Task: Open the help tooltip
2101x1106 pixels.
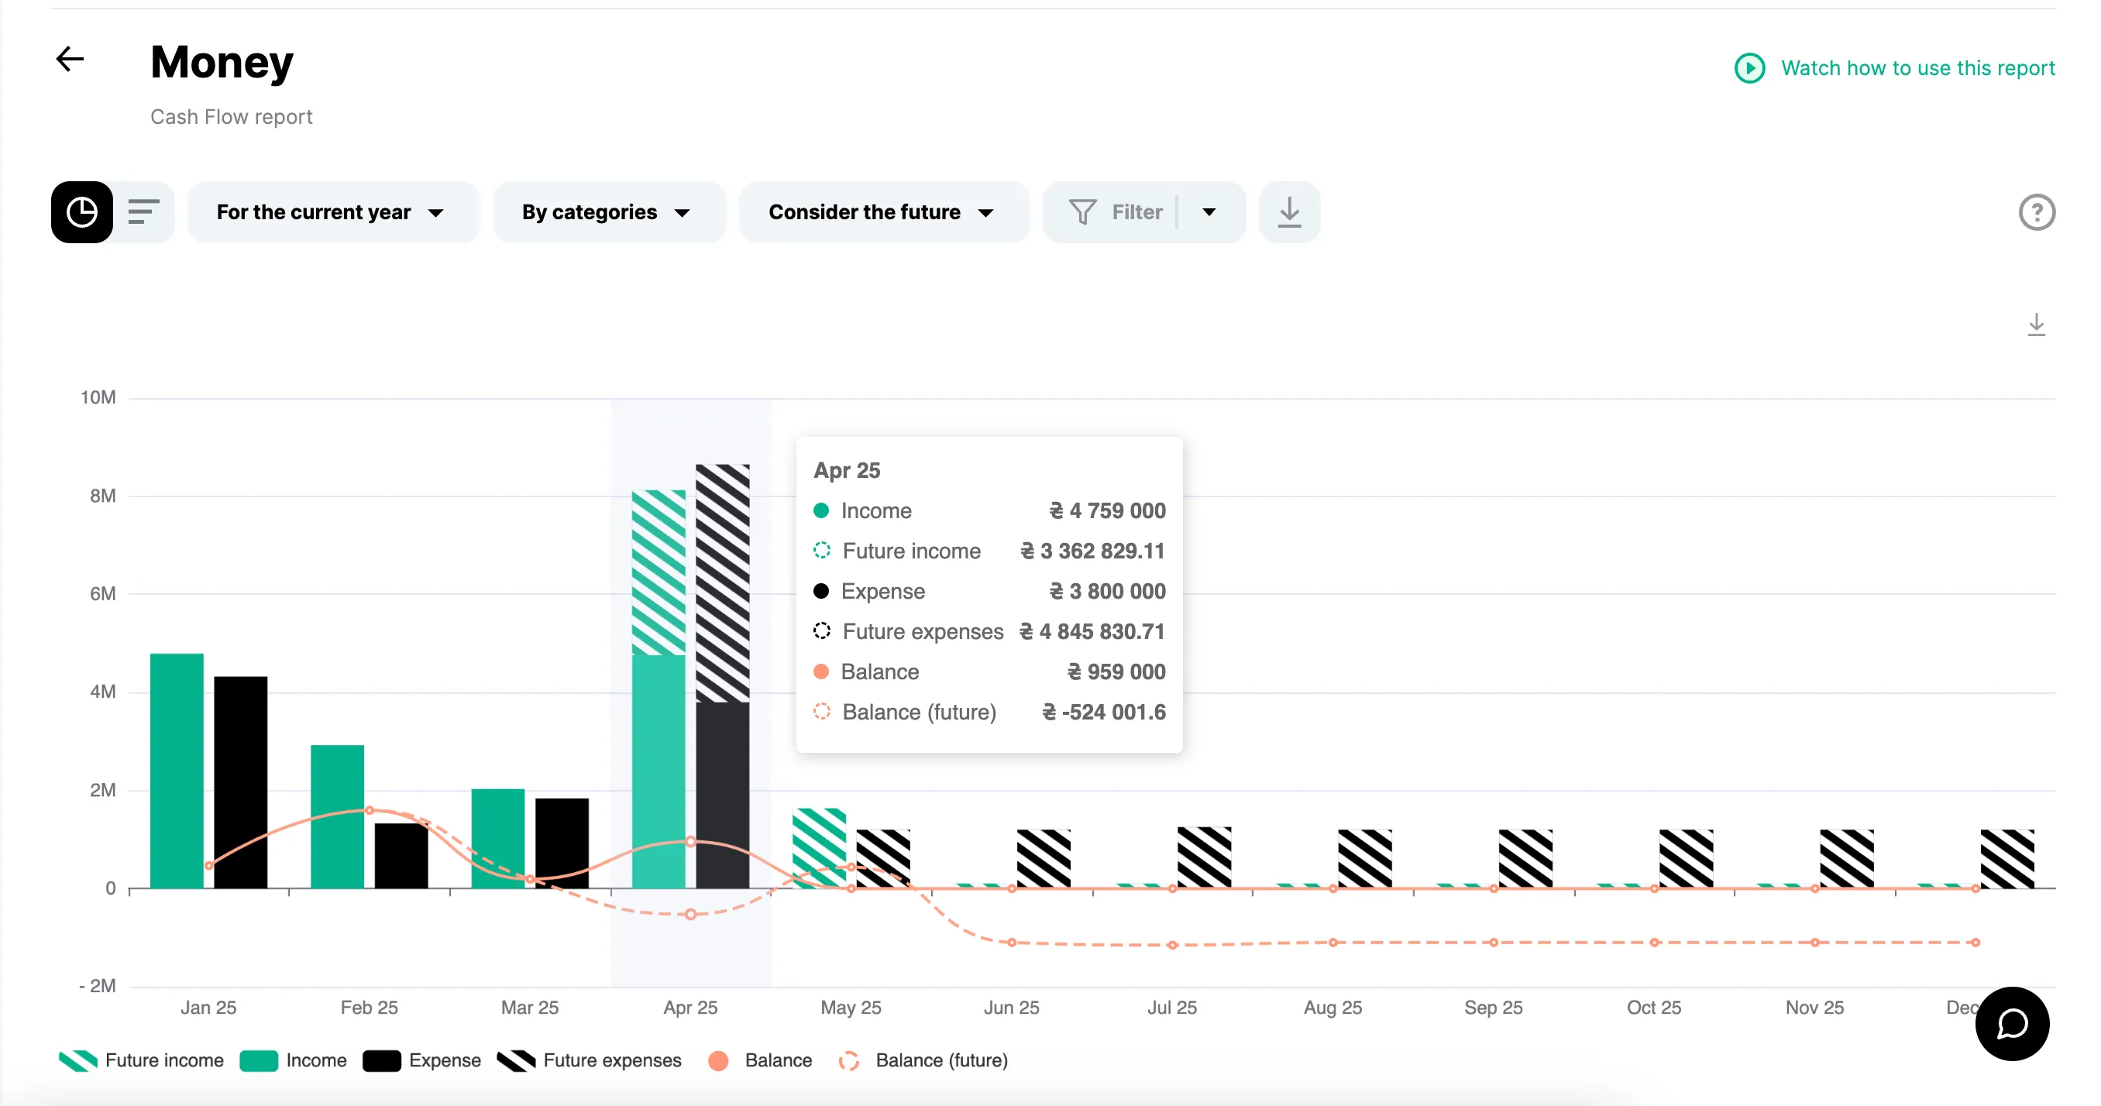Action: click(2036, 212)
